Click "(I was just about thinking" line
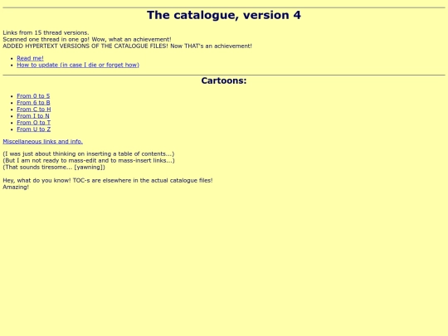 click(x=89, y=153)
